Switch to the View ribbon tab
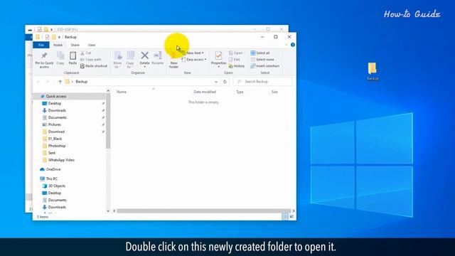Image resolution: width=455 pixels, height=256 pixels. (92, 45)
